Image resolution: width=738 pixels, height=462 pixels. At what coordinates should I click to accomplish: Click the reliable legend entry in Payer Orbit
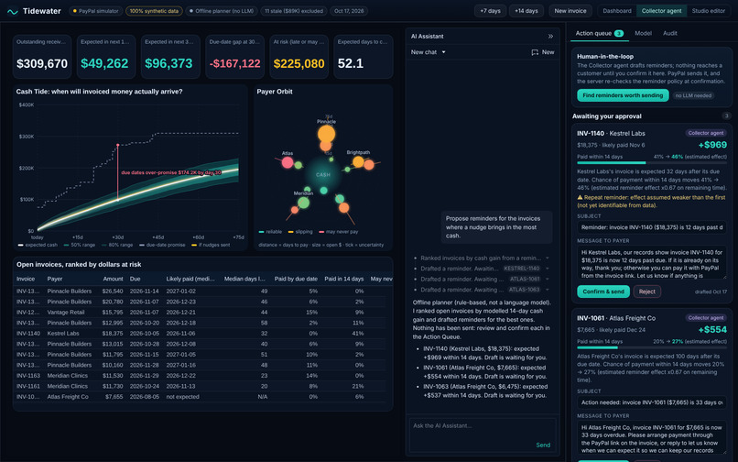tap(271, 232)
